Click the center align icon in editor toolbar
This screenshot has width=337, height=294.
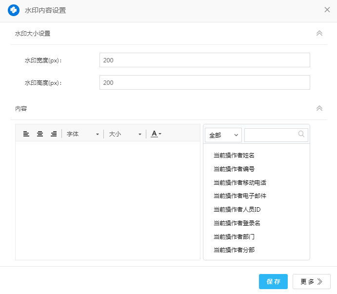[40, 134]
